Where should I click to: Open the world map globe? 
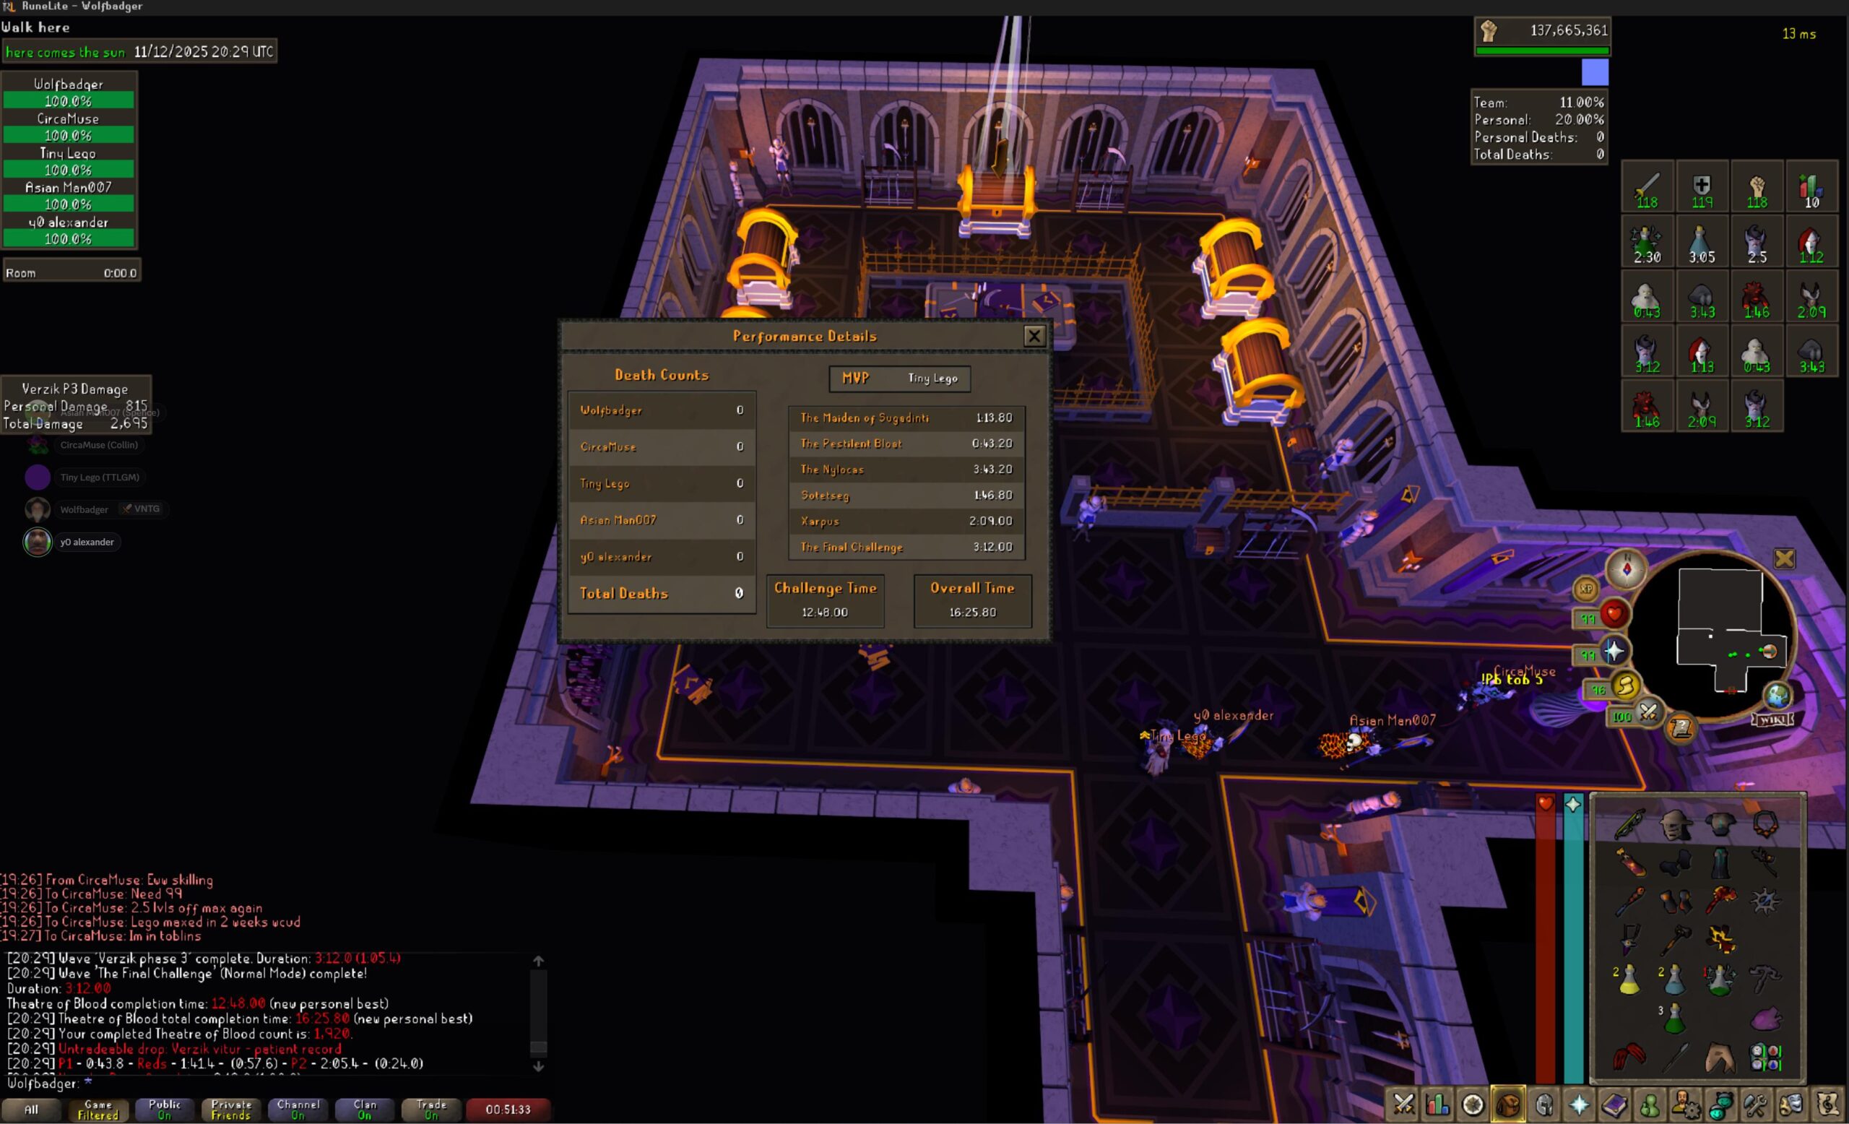pyautogui.click(x=1777, y=696)
